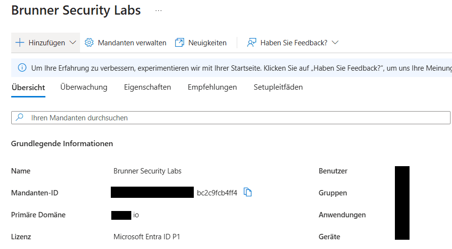Click the tenant ID ending bc2c9fcb4ff4
452x249 pixels.
217,193
